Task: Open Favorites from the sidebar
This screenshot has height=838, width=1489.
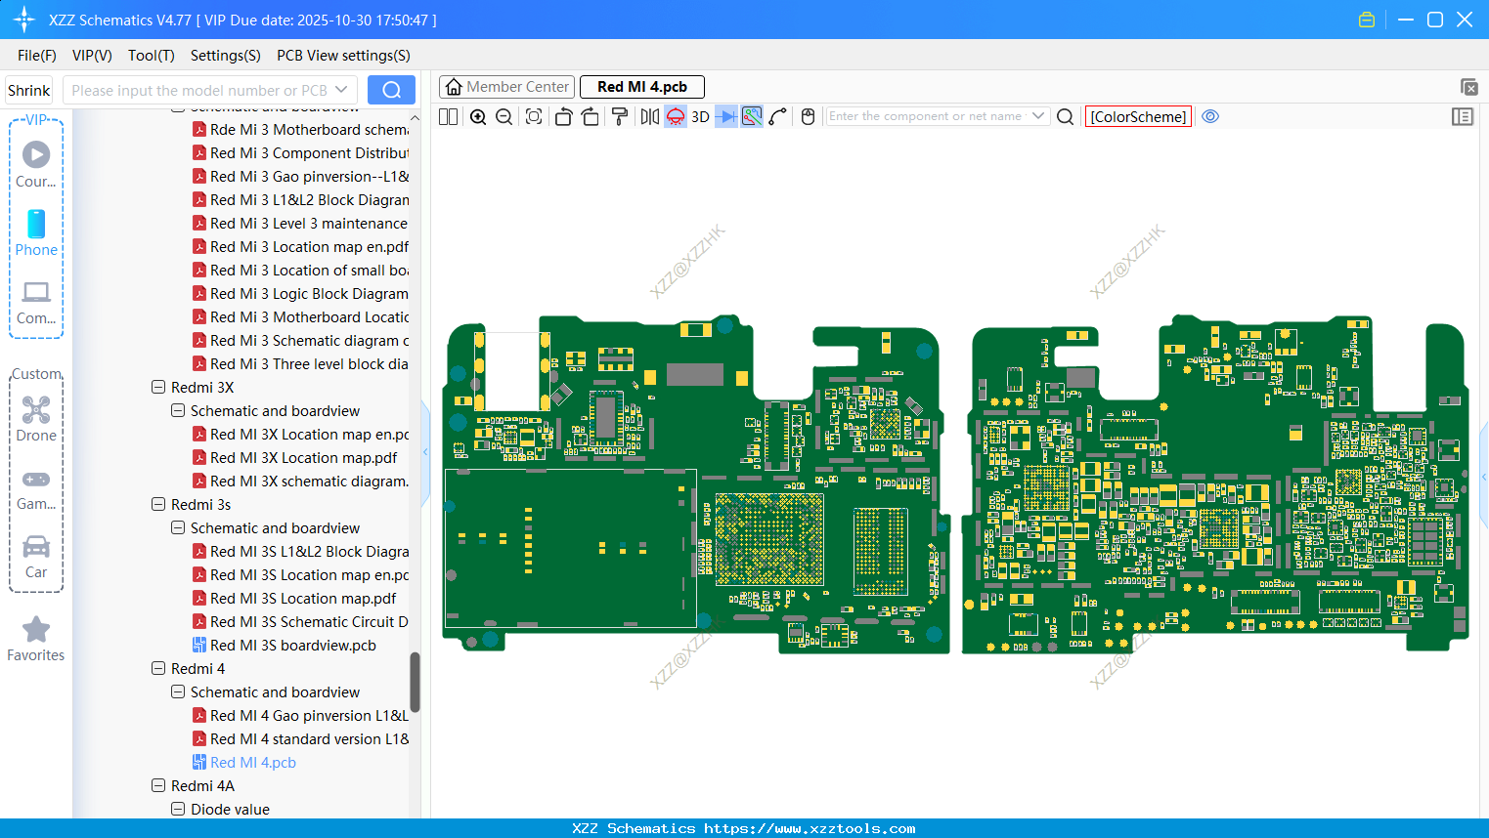Action: coord(36,640)
